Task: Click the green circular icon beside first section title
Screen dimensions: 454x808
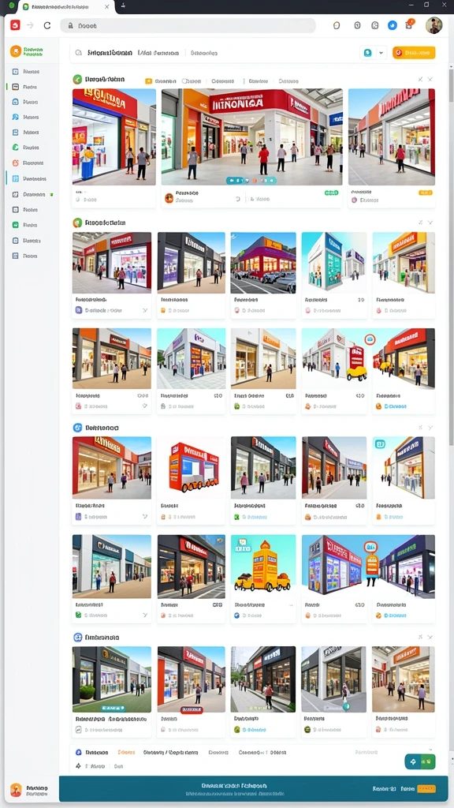Action: point(77,80)
